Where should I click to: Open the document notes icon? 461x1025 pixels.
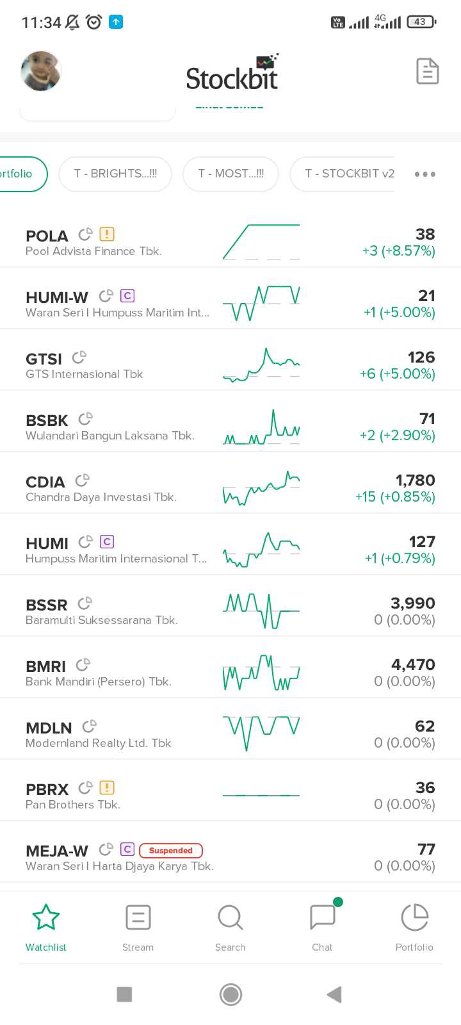click(427, 71)
